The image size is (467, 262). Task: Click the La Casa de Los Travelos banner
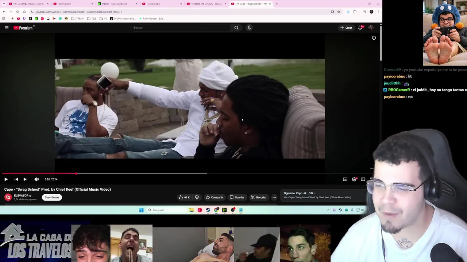pyautogui.click(x=36, y=242)
